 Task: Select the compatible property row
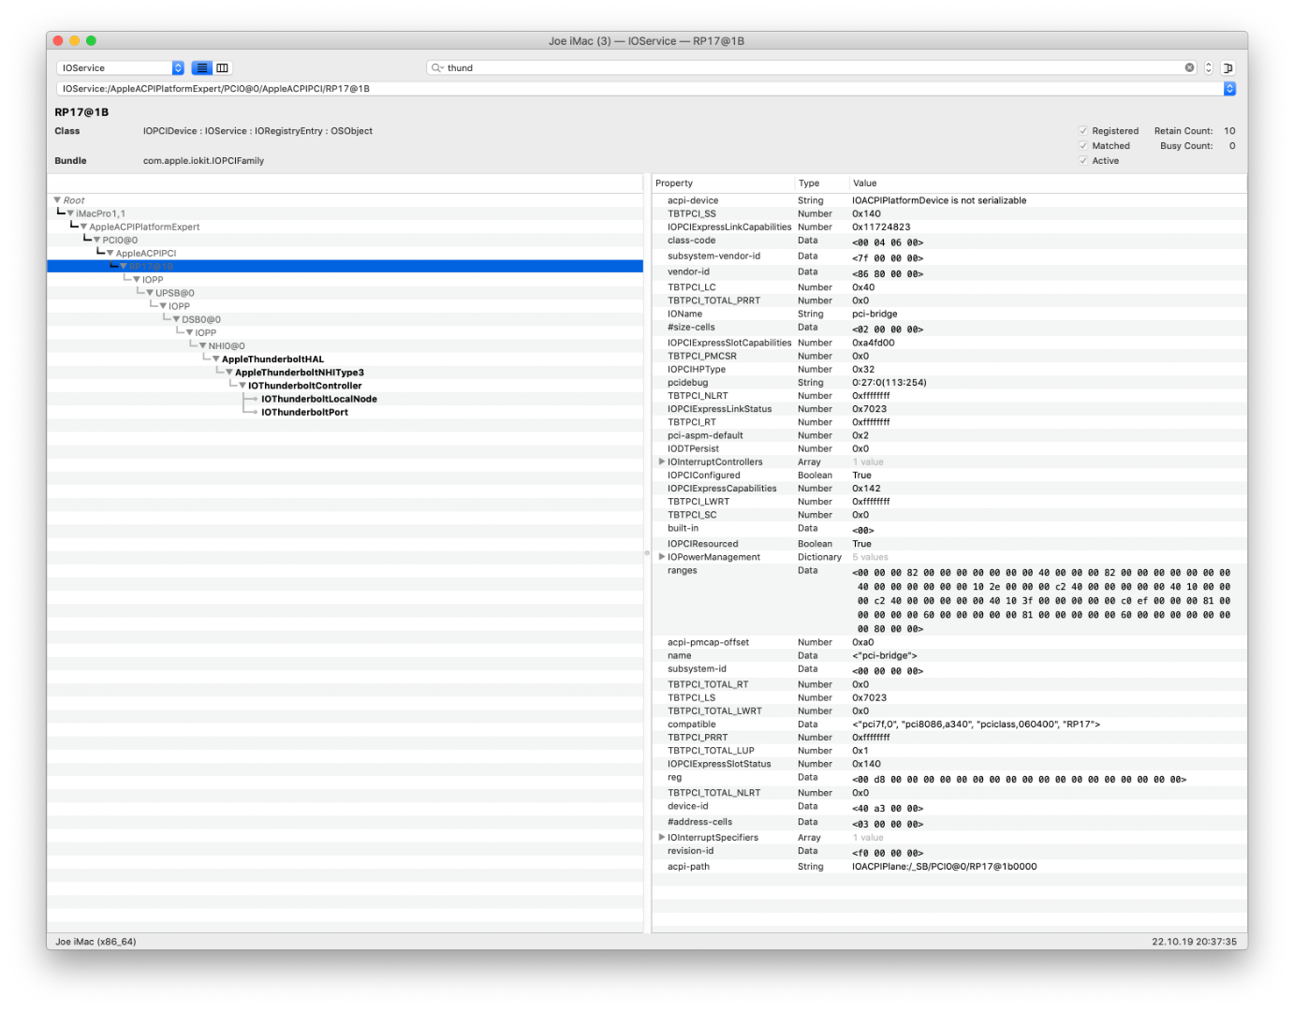coord(948,724)
